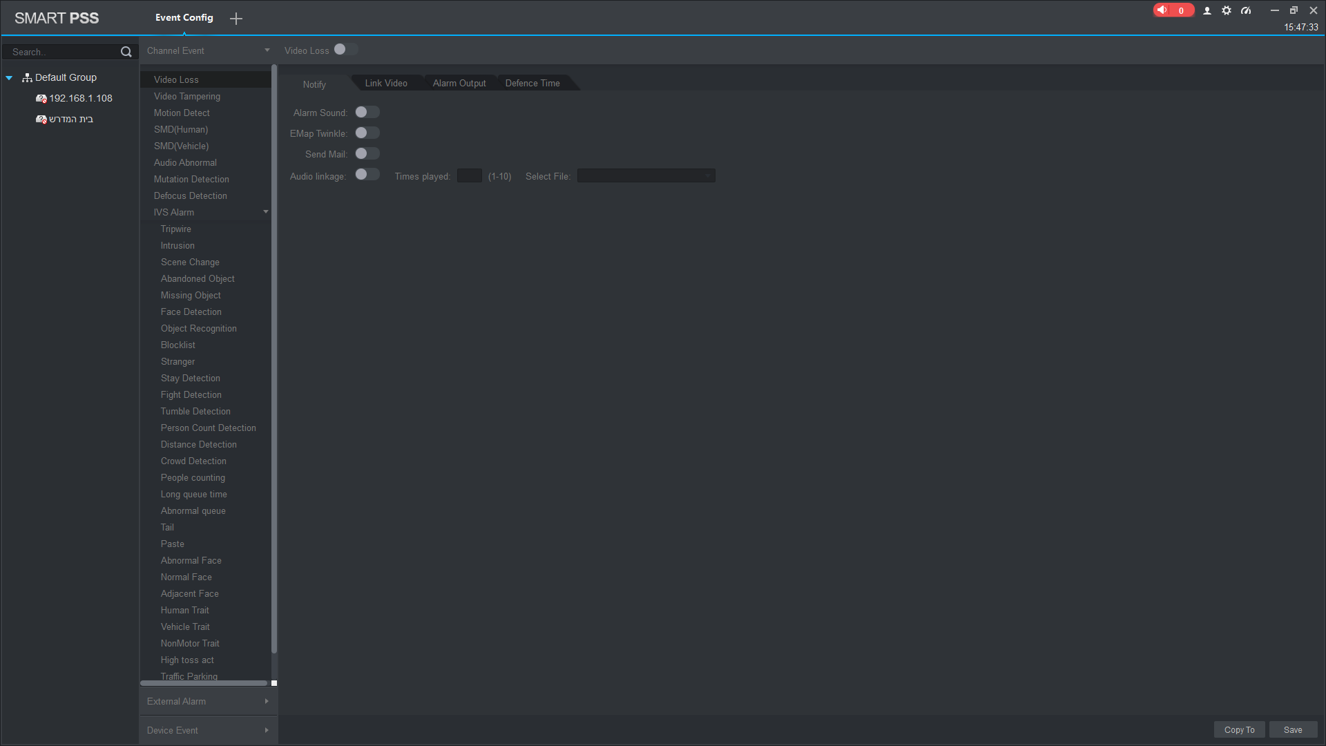
Task: Click the Default Group hierarchy icon
Action: (x=27, y=78)
